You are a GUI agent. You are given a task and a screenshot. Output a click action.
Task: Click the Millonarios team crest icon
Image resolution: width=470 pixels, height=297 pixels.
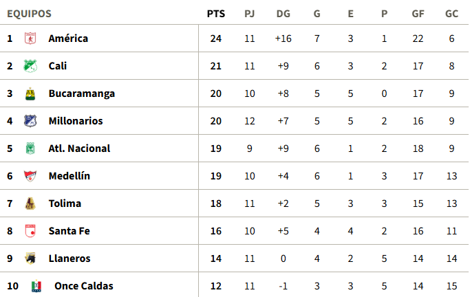point(30,121)
